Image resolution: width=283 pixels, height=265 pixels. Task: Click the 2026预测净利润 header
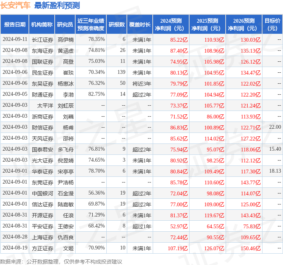244,25
